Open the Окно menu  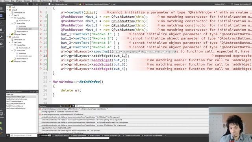click(x=54, y=1)
